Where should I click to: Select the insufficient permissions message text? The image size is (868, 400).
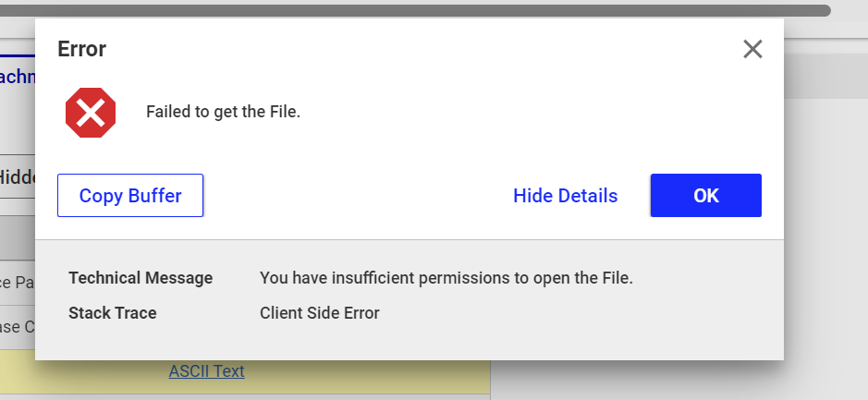[446, 278]
